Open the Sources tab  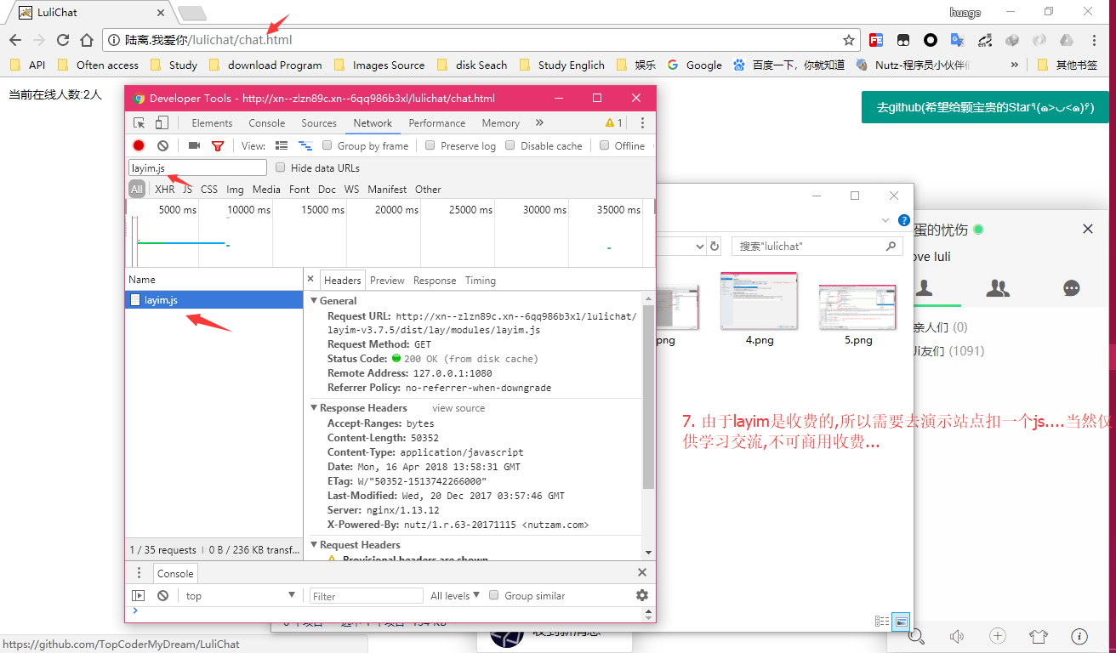[319, 123]
